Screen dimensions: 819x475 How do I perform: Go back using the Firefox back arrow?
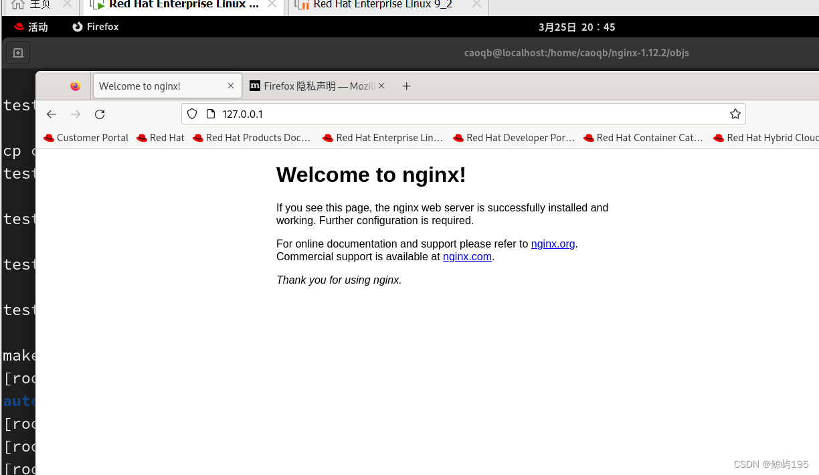pos(52,114)
